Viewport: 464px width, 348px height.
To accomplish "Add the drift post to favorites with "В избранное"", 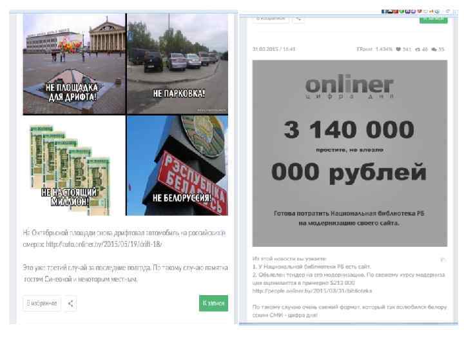I will (x=42, y=304).
